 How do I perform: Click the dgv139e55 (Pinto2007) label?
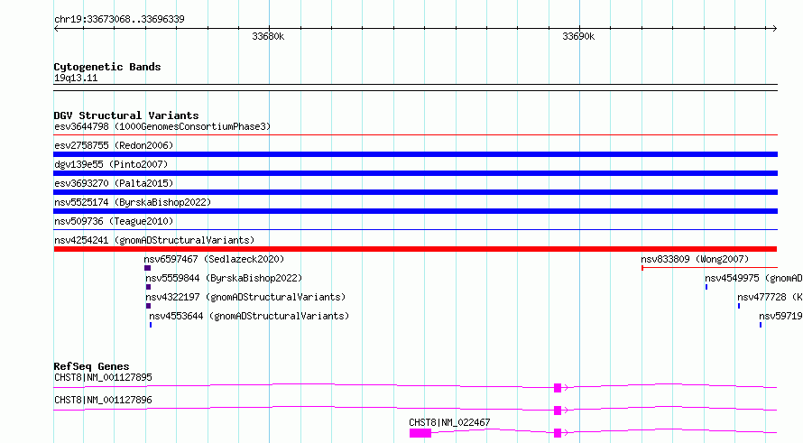111,164
